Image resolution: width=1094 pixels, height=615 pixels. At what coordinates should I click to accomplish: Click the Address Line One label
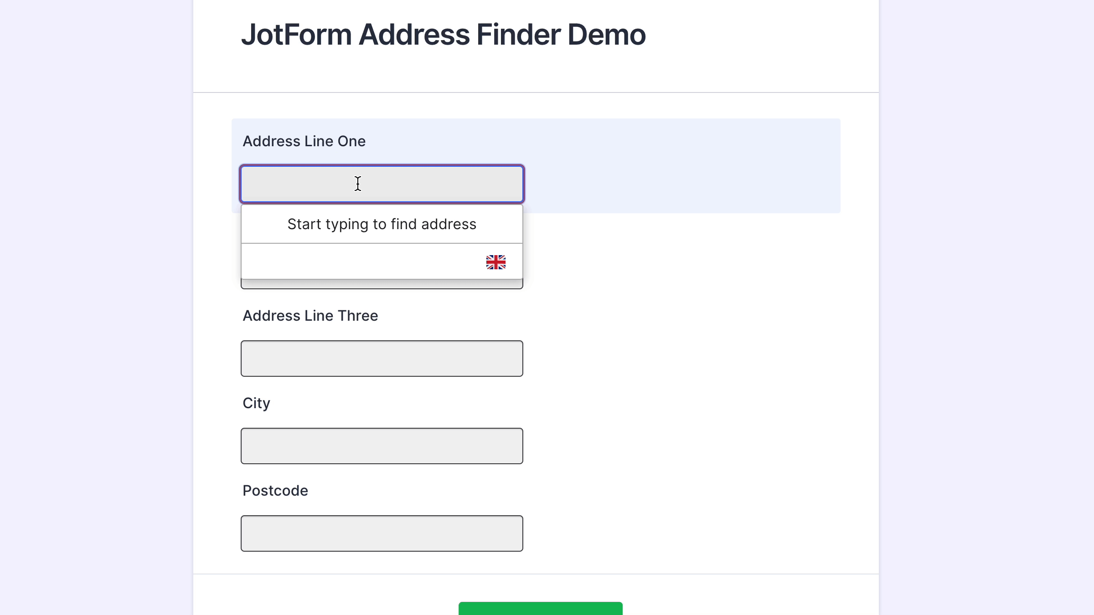tap(304, 141)
